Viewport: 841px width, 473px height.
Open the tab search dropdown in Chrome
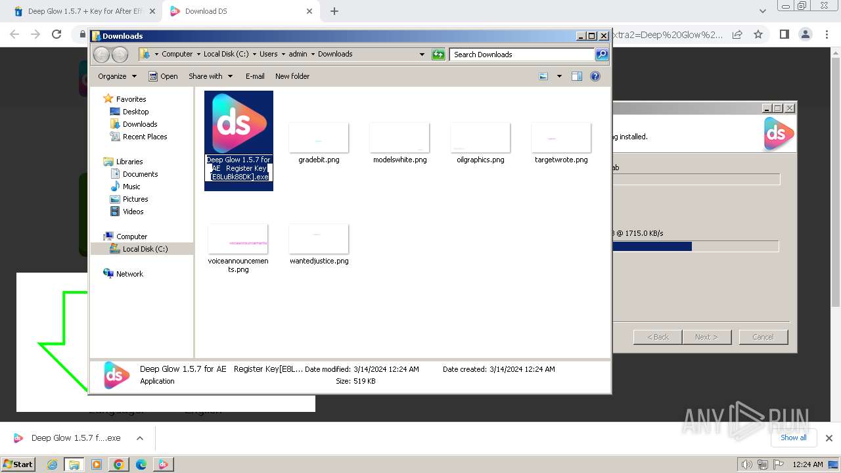tap(762, 11)
